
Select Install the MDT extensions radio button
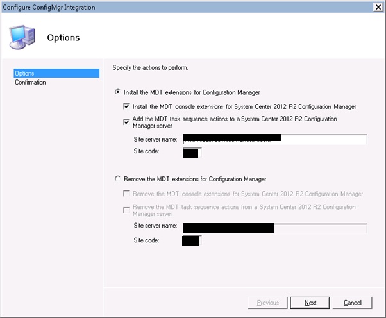pyautogui.click(x=117, y=92)
